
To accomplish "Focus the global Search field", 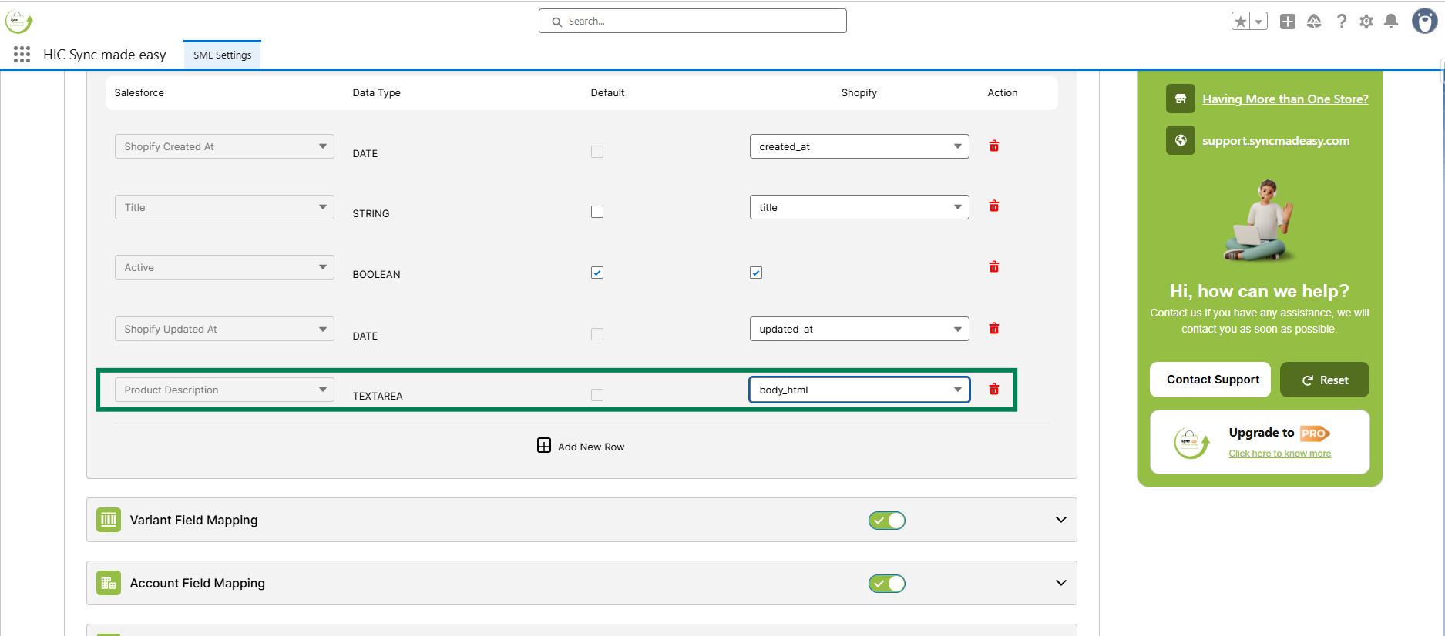I will point(693,21).
